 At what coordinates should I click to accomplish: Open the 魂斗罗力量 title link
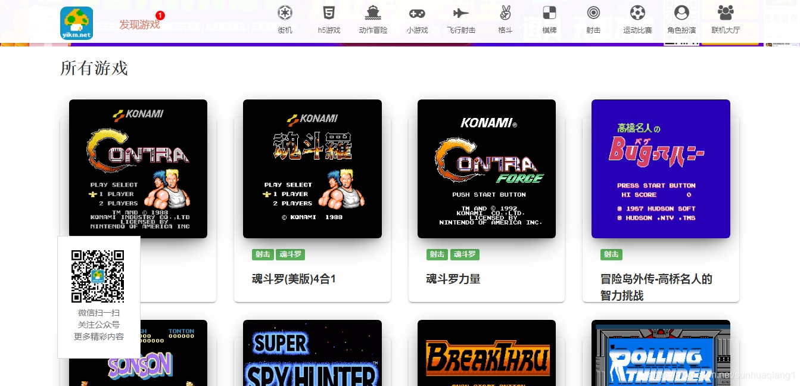coord(453,279)
